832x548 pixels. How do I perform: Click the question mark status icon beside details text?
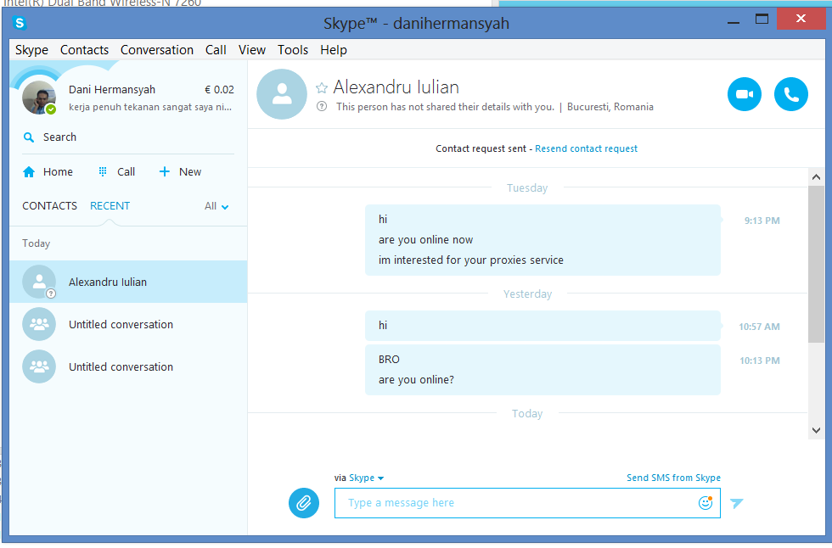click(x=322, y=107)
